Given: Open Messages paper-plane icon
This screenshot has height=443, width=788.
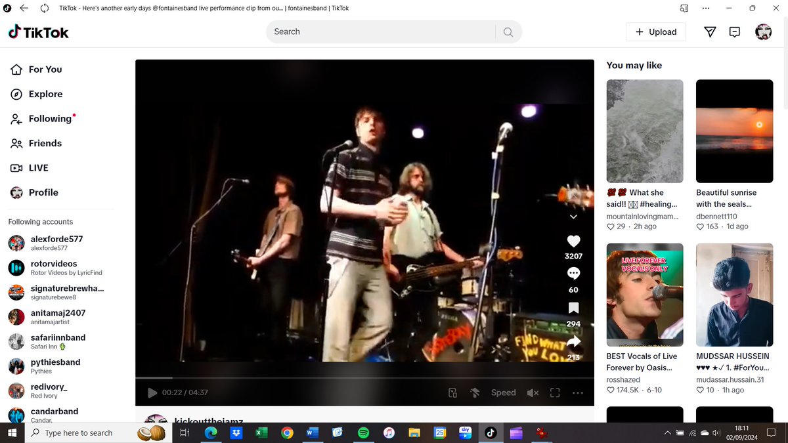Looking at the screenshot, I should (710, 32).
